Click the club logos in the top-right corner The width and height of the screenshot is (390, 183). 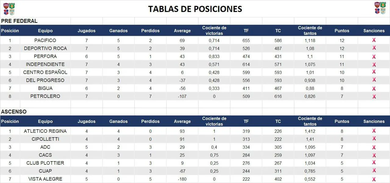tap(380, 8)
